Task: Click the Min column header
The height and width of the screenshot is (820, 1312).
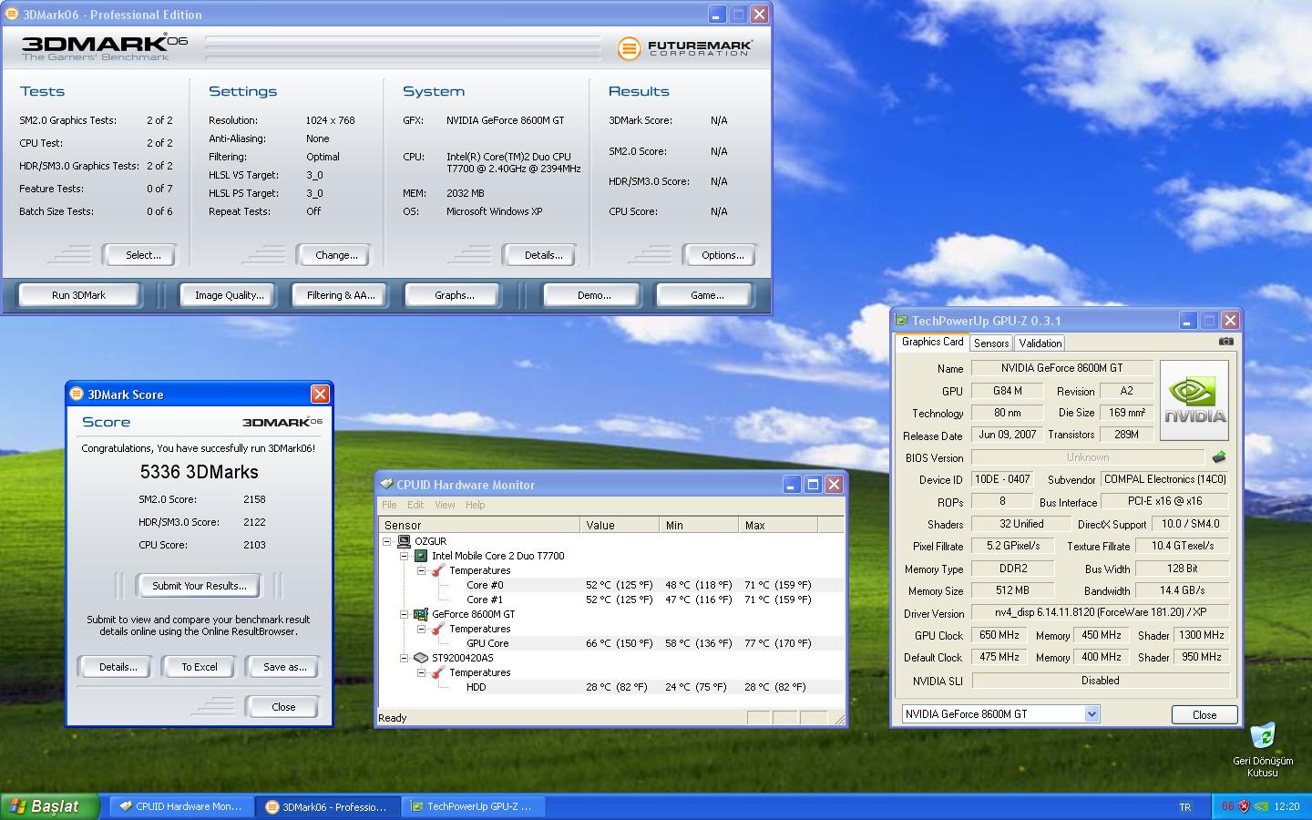Action: 699,525
